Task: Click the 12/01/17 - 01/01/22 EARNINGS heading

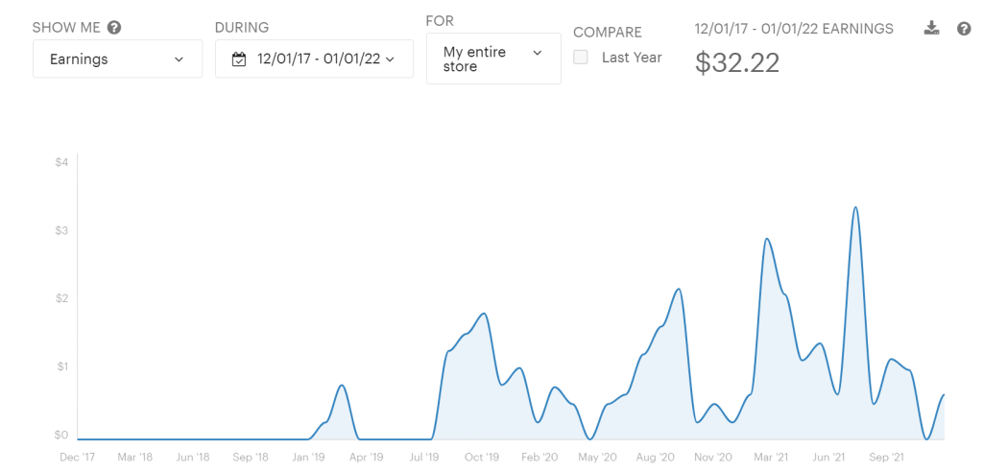Action: pyautogui.click(x=794, y=29)
